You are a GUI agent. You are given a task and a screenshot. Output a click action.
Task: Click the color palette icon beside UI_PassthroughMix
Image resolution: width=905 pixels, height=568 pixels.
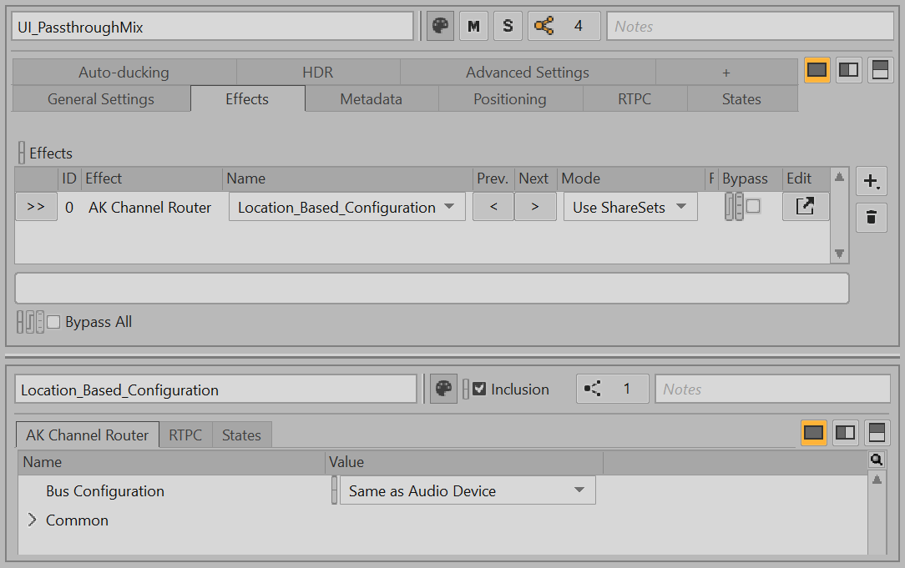(x=441, y=27)
